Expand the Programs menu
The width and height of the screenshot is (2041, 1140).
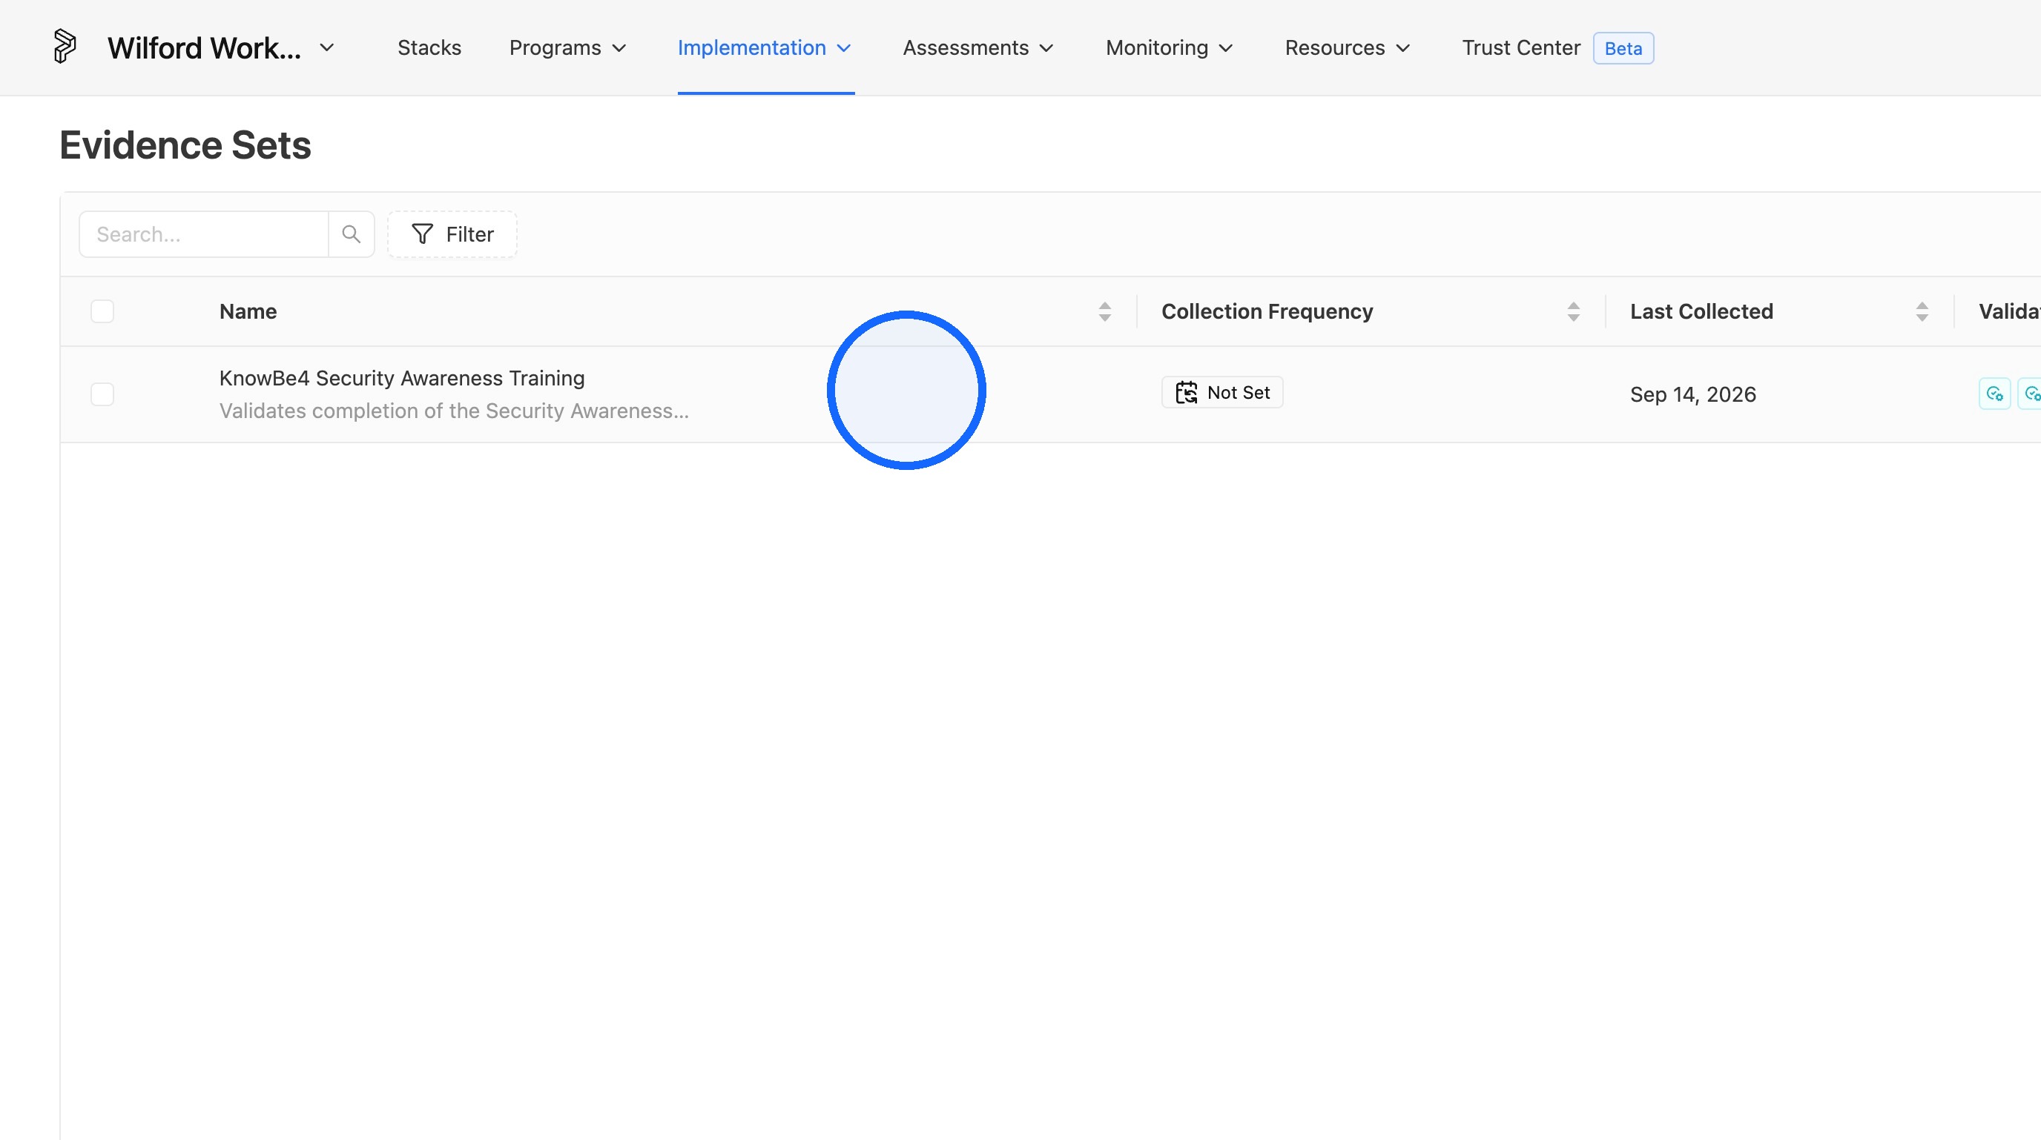click(568, 47)
